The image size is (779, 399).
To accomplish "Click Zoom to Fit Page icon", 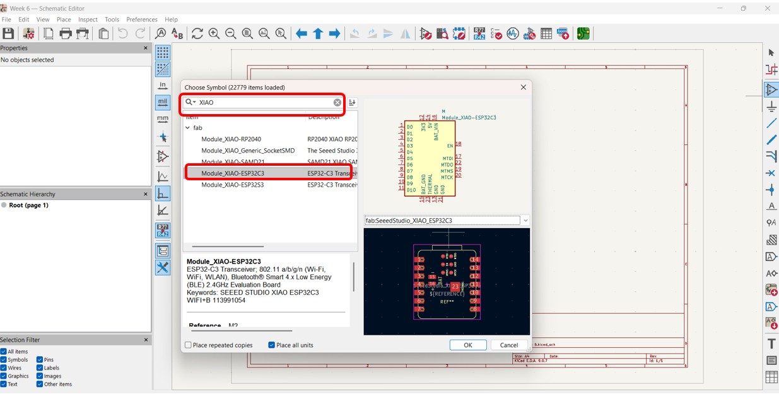I will pyautogui.click(x=247, y=33).
